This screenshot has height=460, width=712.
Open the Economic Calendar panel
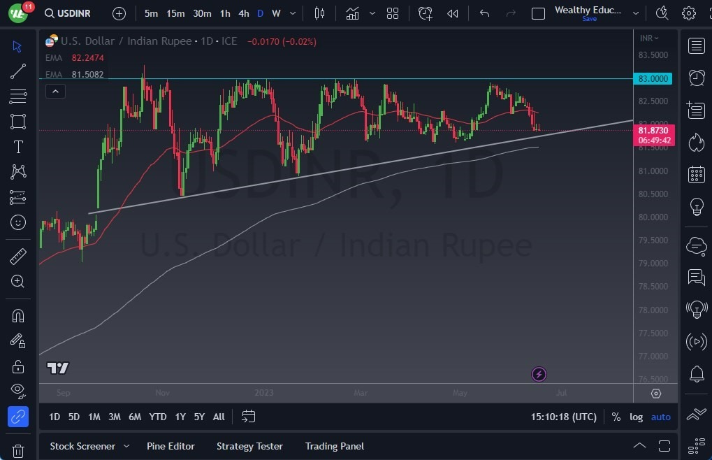point(696,174)
